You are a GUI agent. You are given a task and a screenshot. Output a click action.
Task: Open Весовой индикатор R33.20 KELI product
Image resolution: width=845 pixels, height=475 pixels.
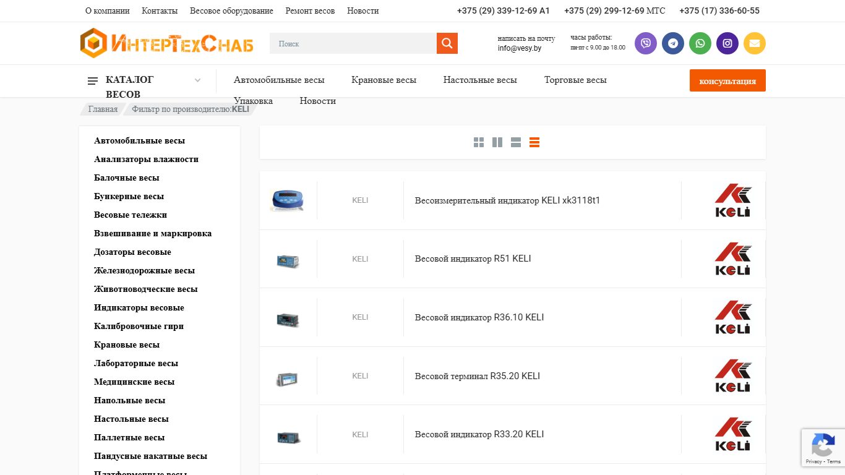[x=479, y=434]
